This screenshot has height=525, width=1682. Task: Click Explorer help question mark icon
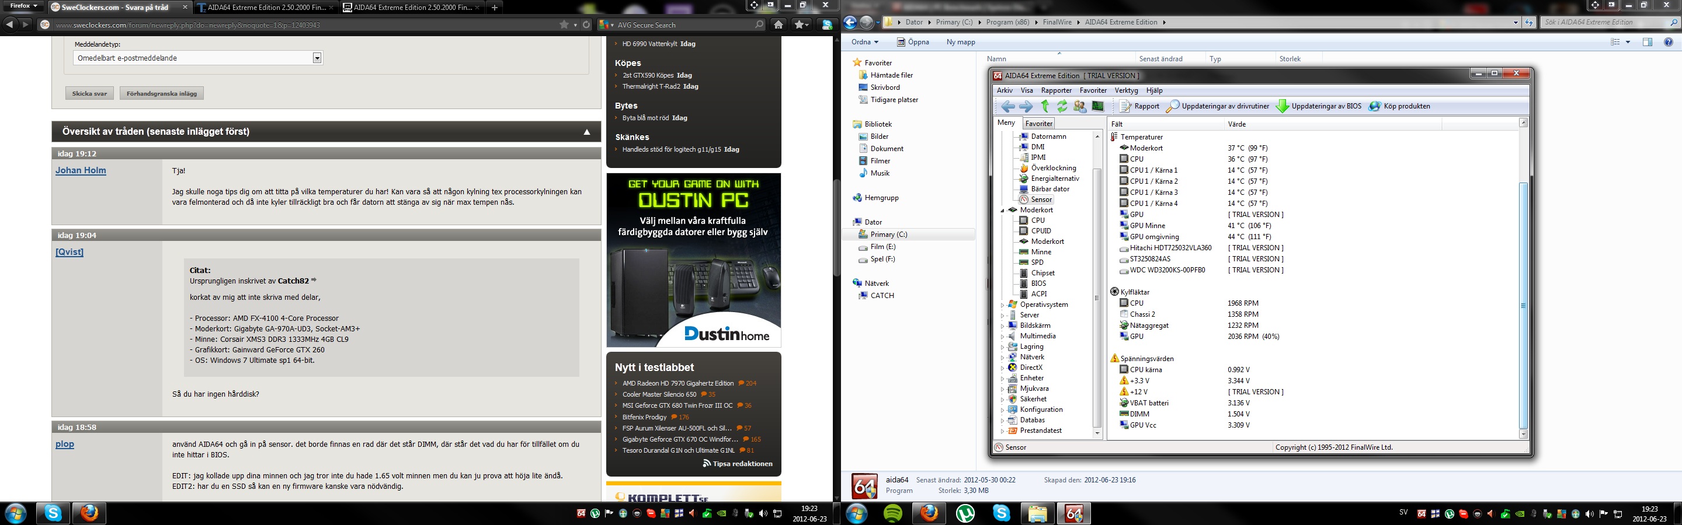[1669, 42]
